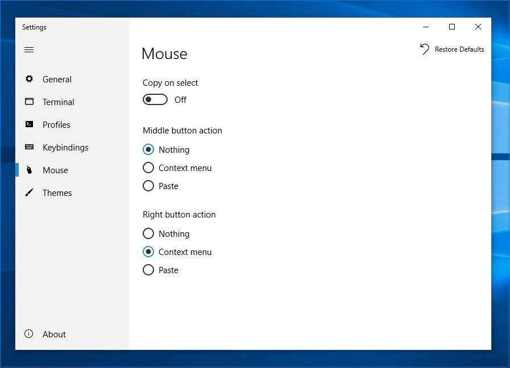510x368 pixels.
Task: Go to the Terminal settings label
Action: [59, 102]
